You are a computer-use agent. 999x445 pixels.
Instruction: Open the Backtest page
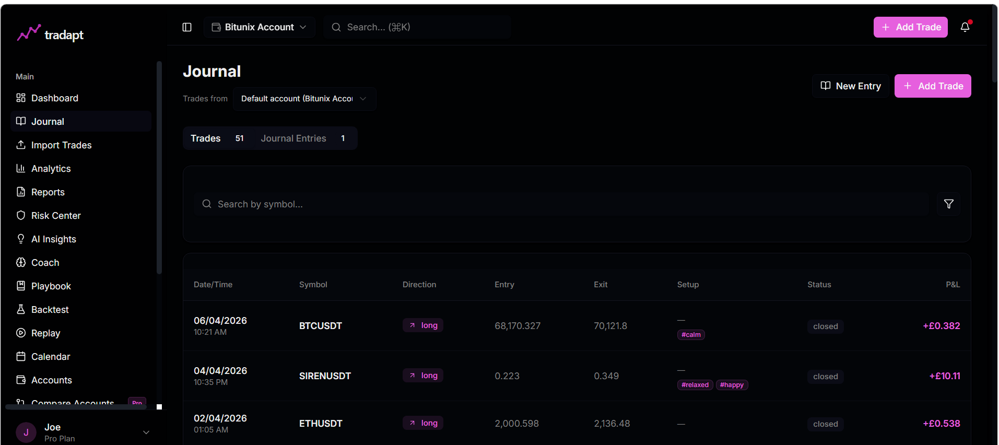coord(81,309)
